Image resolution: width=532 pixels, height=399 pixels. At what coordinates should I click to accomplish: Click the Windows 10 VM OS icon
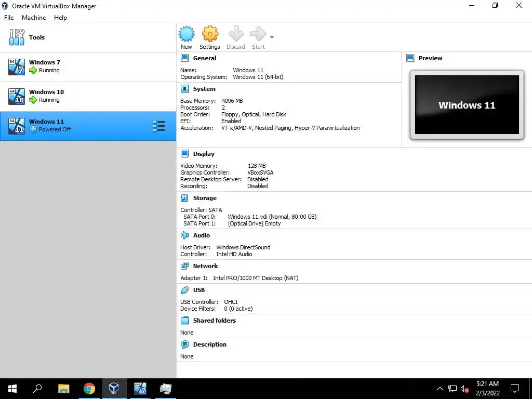tap(17, 96)
